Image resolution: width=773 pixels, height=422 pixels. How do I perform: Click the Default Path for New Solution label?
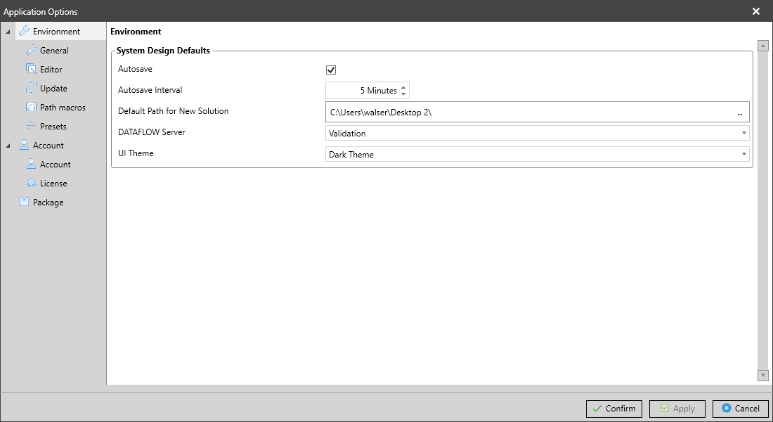click(173, 111)
